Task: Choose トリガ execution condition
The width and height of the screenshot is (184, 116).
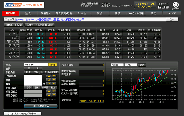Action: tap(44, 72)
